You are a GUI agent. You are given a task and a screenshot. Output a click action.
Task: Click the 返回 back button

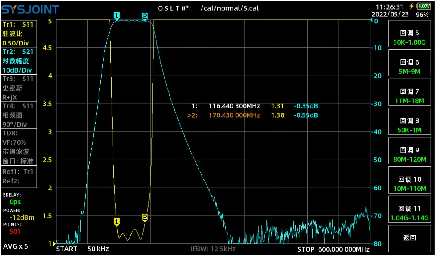coord(409,238)
